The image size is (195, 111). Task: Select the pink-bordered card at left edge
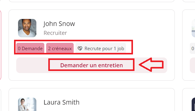tap(1, 45)
